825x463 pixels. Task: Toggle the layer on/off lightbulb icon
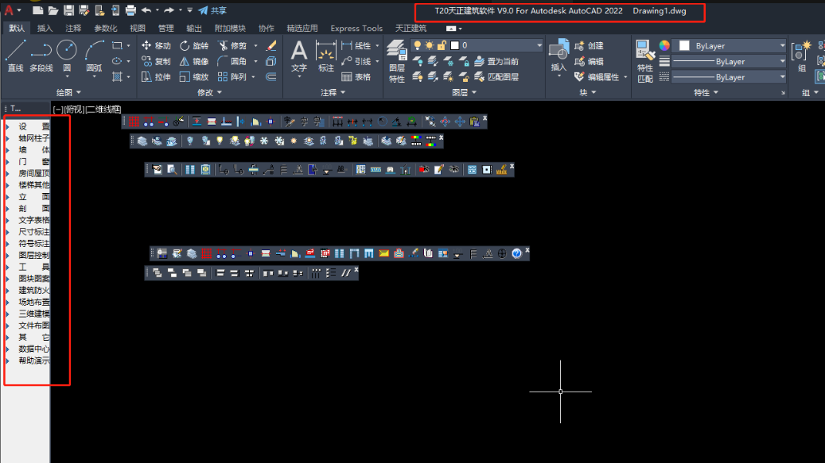[417, 46]
